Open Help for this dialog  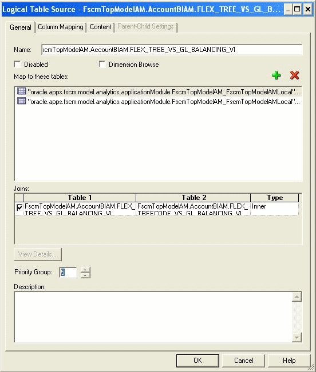289,361
